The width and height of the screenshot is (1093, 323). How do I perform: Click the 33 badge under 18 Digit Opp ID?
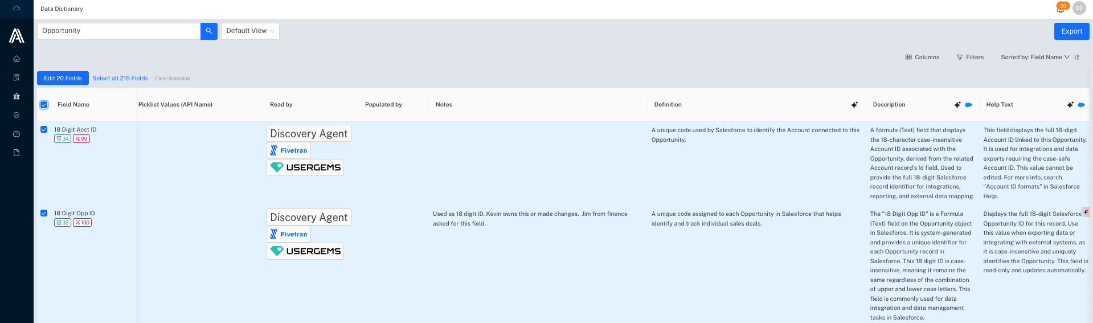tap(63, 223)
